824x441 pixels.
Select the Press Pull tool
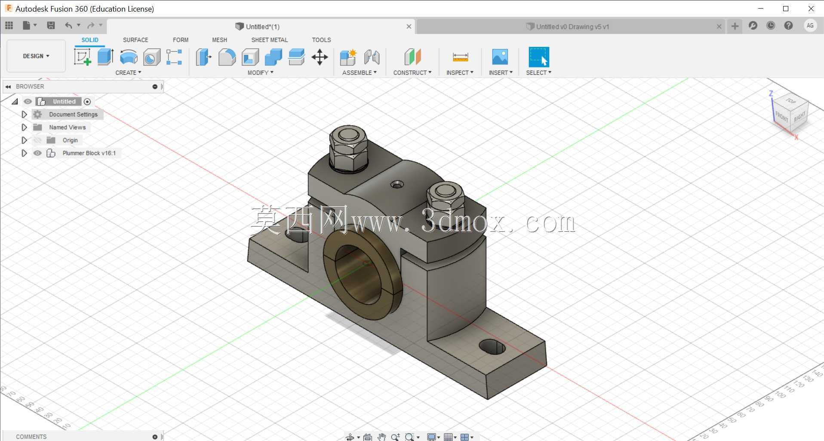204,57
